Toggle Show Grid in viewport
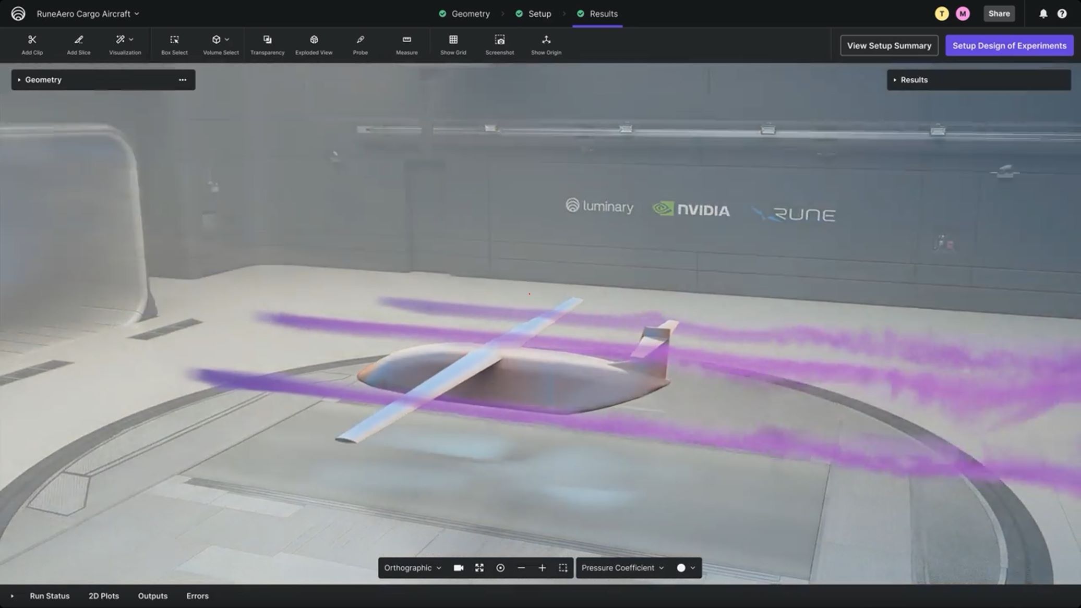The width and height of the screenshot is (1081, 608). (x=453, y=44)
